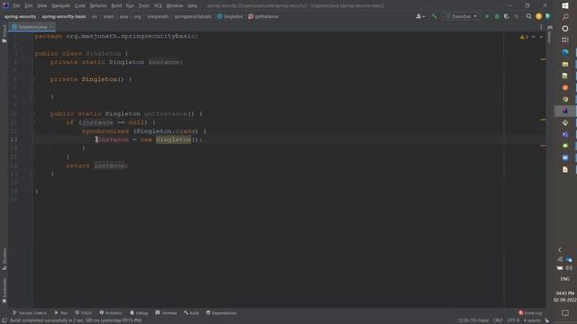577x324 pixels.
Task: Open the Navigate menu
Action: [60, 6]
